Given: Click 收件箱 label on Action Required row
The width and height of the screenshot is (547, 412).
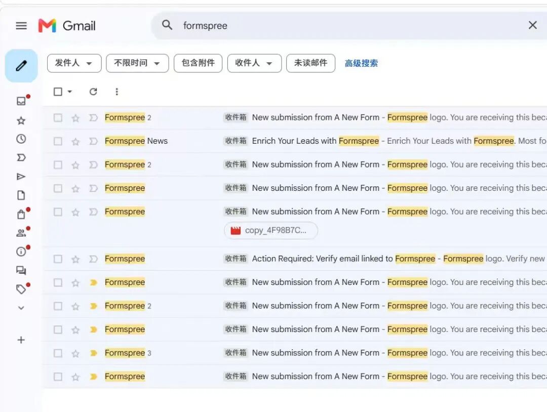Looking at the screenshot, I should coord(236,259).
